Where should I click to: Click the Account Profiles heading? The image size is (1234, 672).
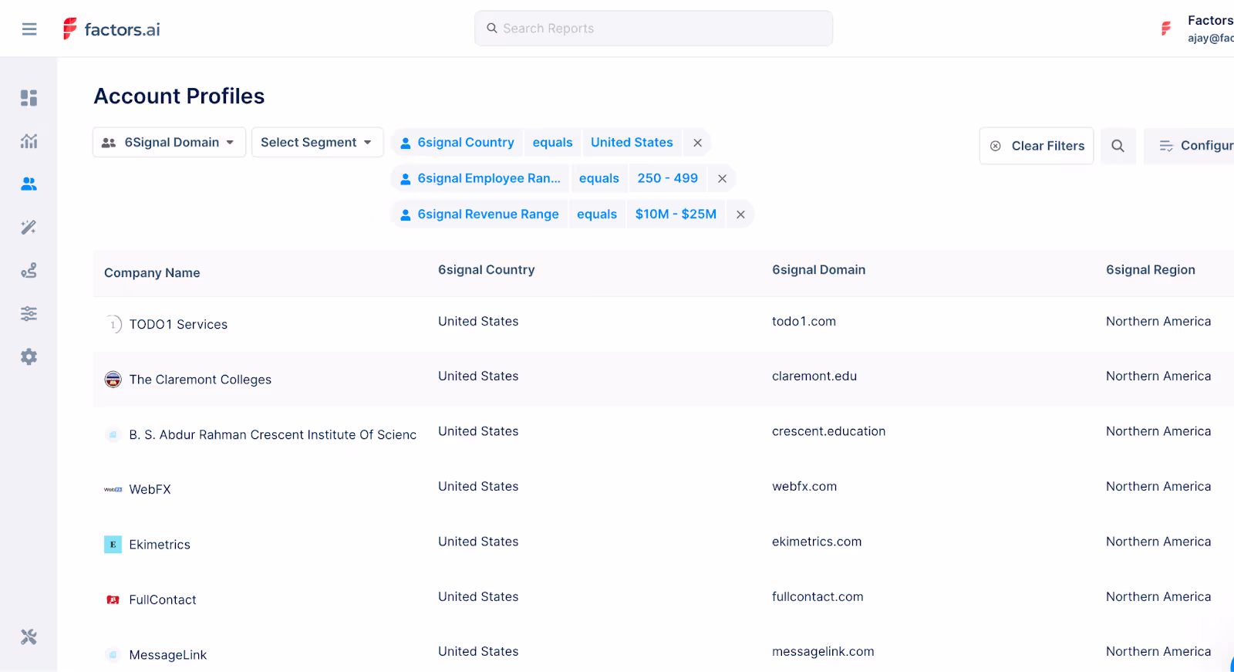pyautogui.click(x=179, y=96)
